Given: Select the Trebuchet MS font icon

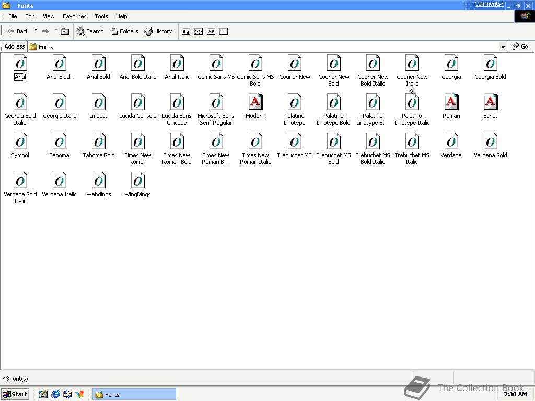Looking at the screenshot, I should click(x=295, y=141).
